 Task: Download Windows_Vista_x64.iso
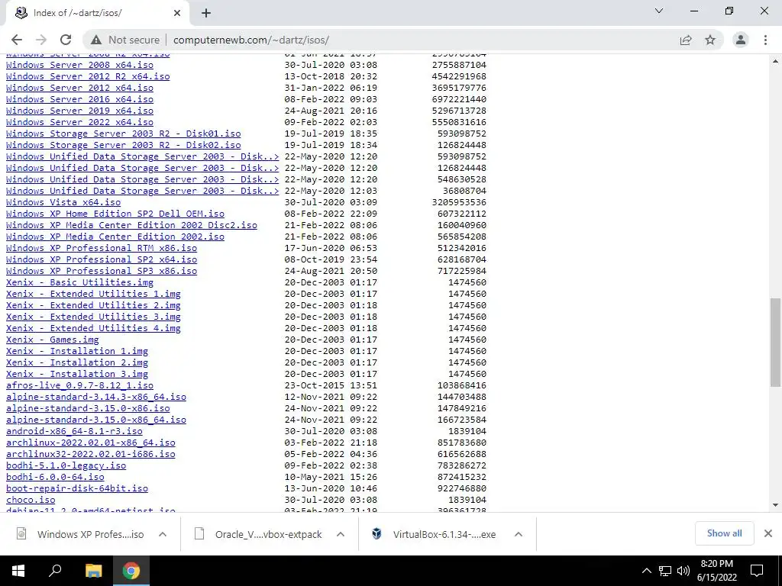click(63, 202)
